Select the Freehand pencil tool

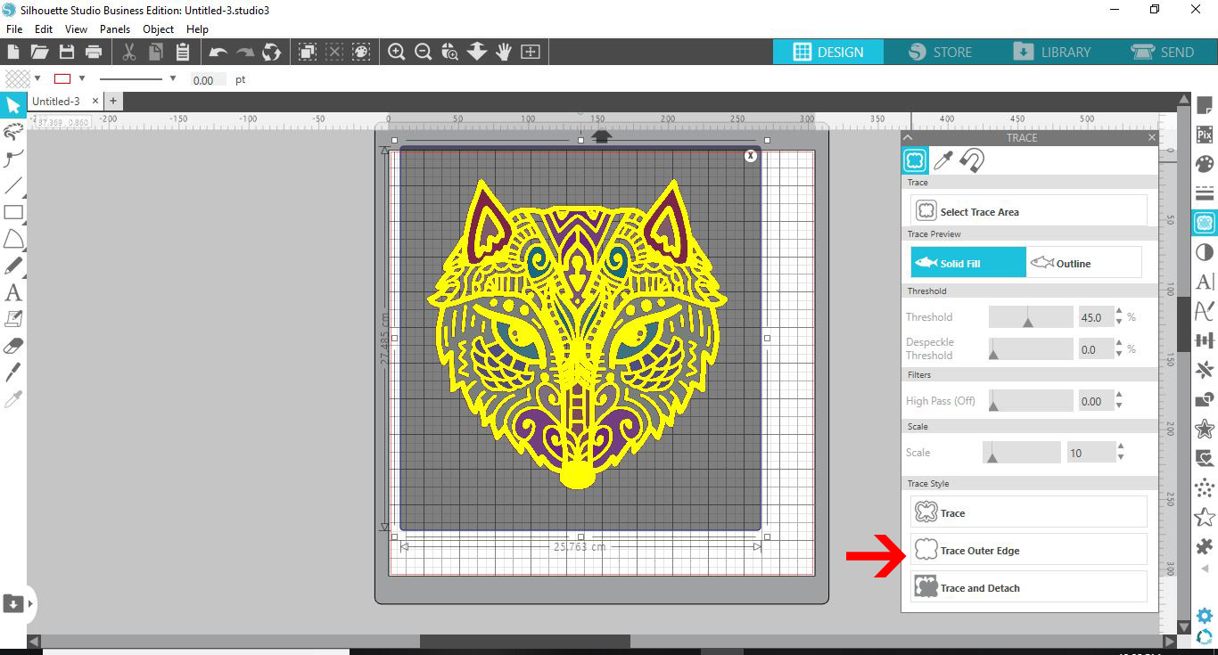point(12,266)
